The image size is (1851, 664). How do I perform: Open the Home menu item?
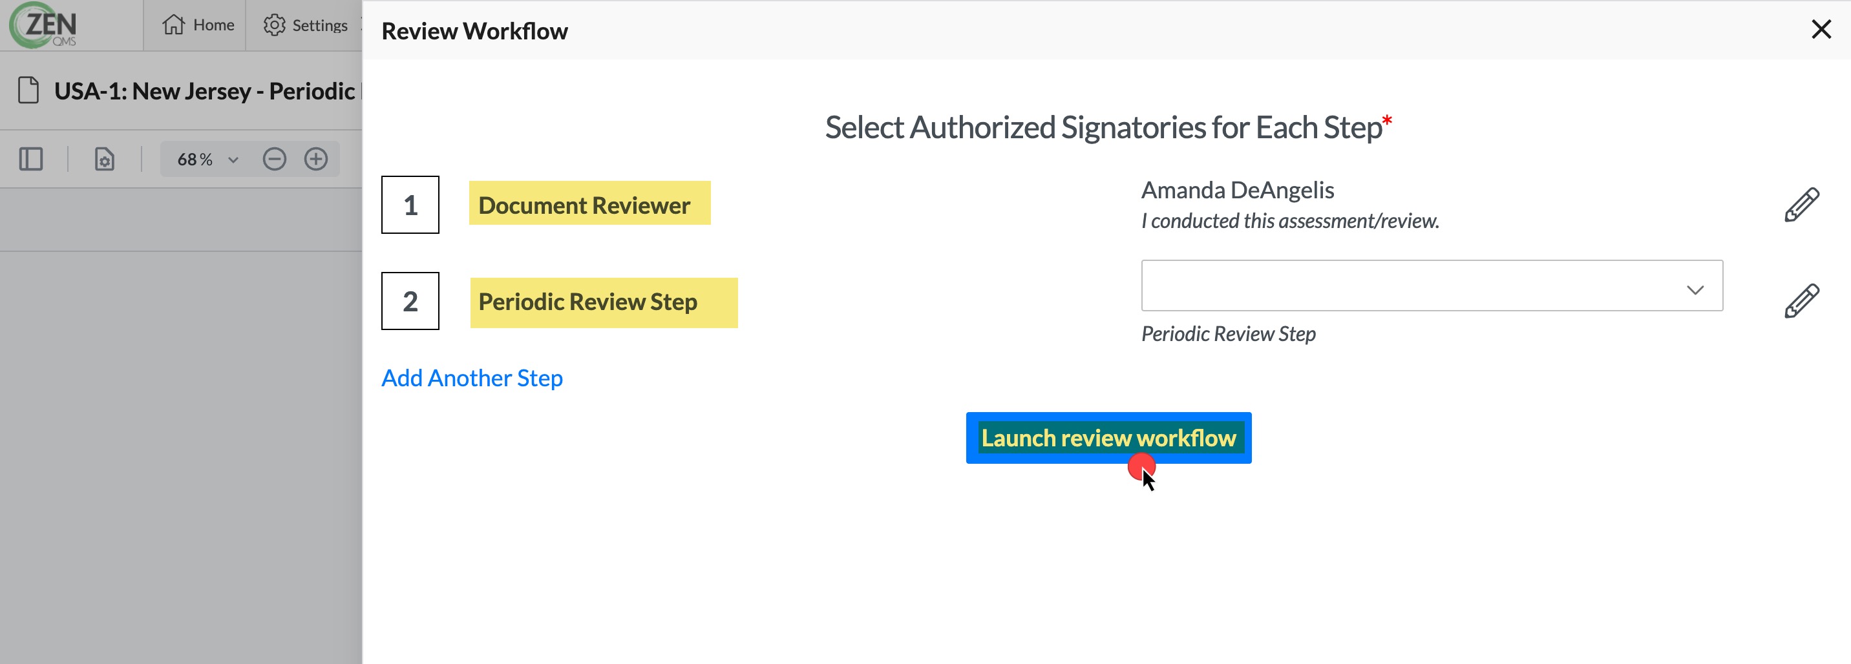pos(198,25)
